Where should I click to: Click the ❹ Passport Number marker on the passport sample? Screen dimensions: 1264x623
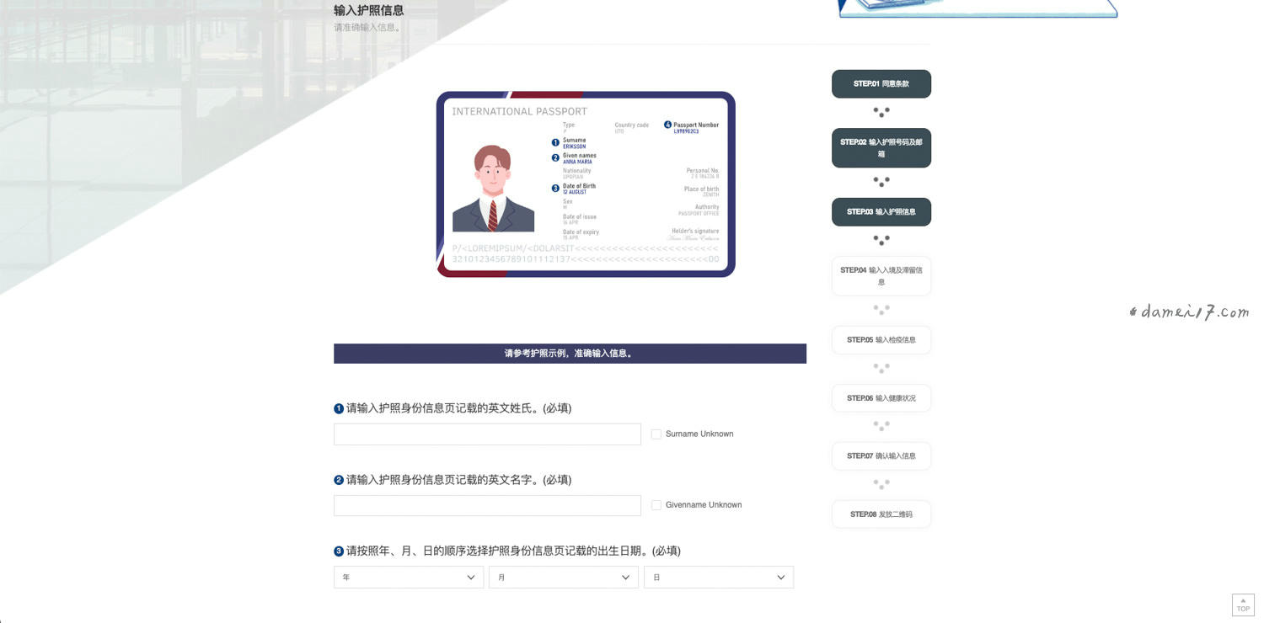pyautogui.click(x=667, y=125)
